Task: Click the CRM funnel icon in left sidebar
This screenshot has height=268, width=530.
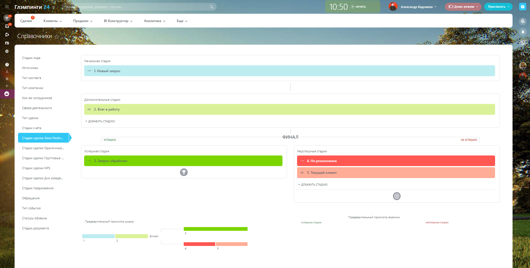Action: pos(7,18)
